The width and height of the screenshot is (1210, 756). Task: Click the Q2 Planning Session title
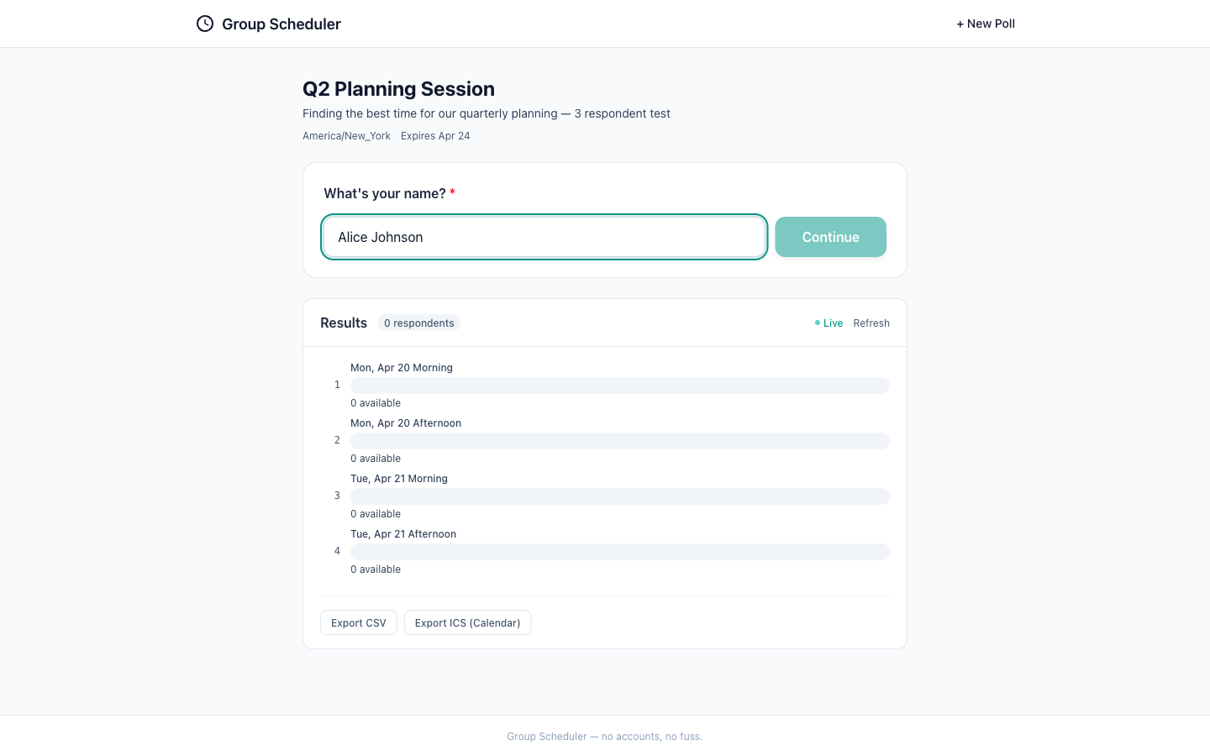pos(398,89)
